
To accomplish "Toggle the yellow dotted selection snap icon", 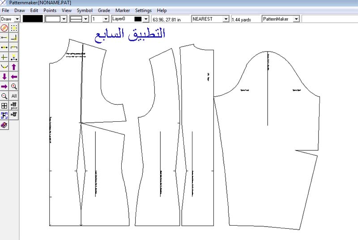I will pos(14,28).
